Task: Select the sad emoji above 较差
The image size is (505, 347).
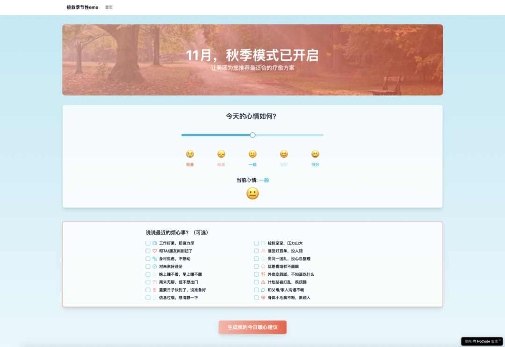Action: [x=221, y=154]
